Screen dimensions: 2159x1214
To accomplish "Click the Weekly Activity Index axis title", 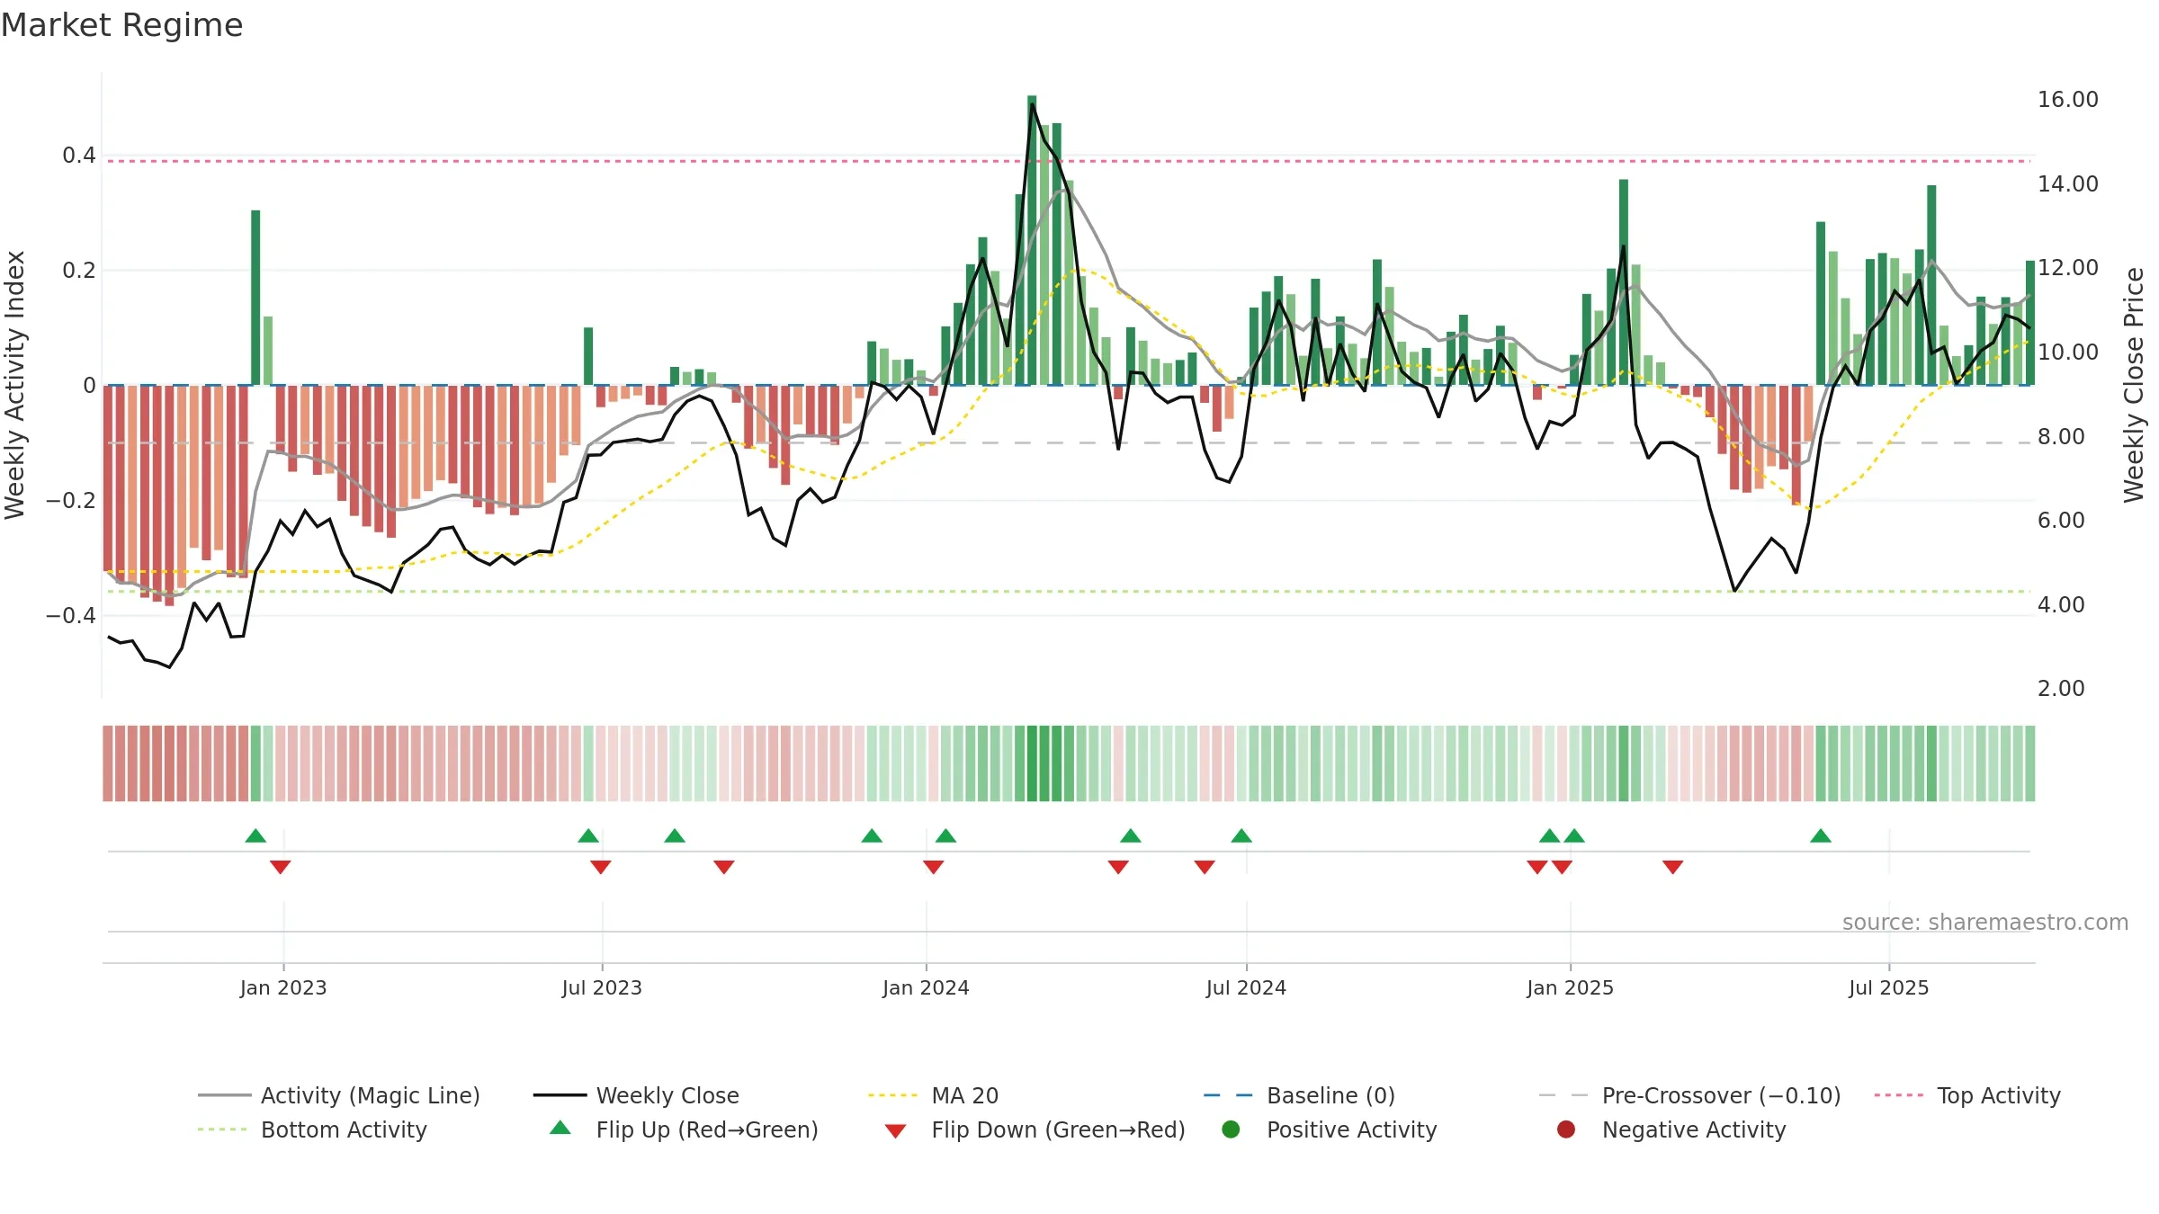I will tap(15, 385).
